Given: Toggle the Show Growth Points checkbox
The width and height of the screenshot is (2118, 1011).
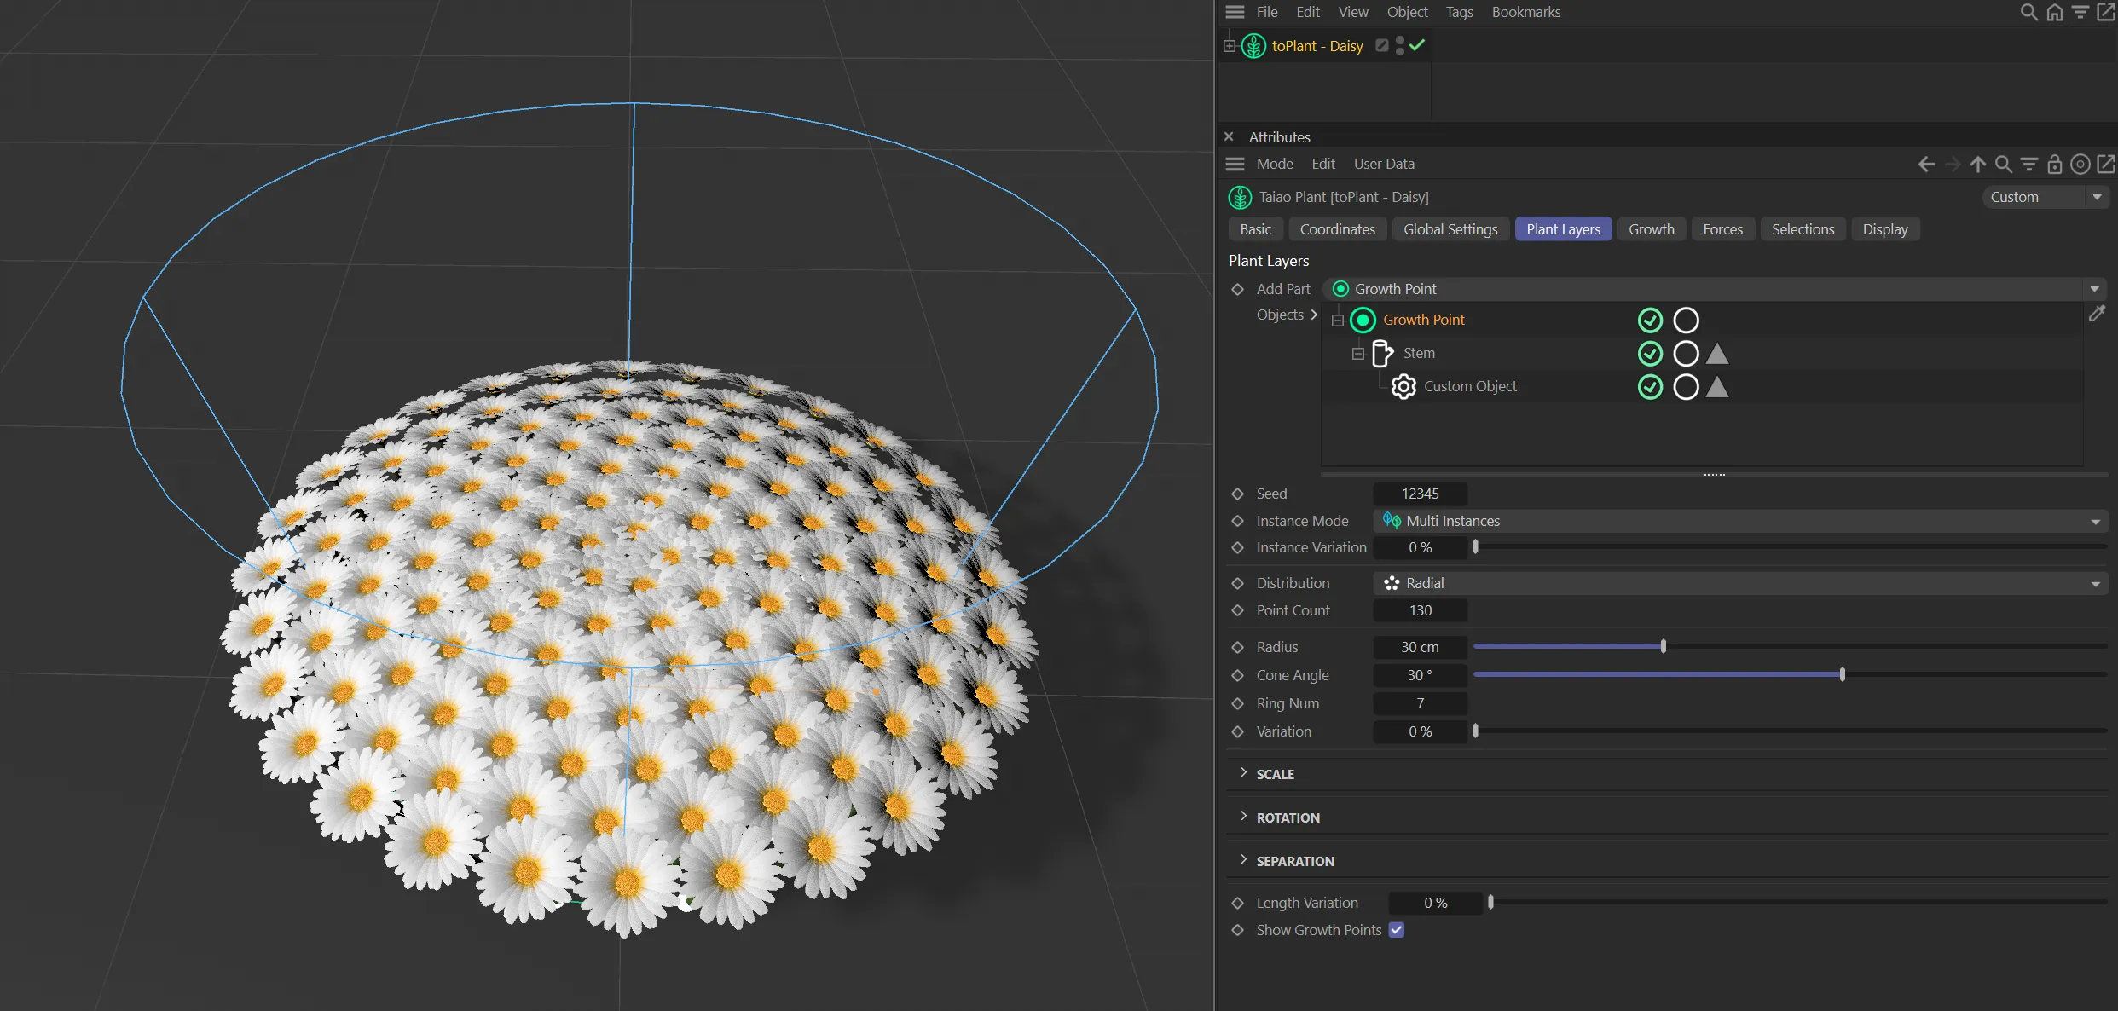Looking at the screenshot, I should pos(1396,930).
